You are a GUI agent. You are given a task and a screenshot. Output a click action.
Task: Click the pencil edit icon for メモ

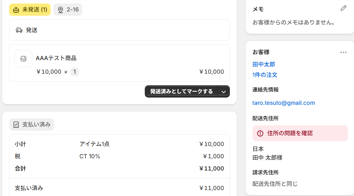click(x=344, y=8)
